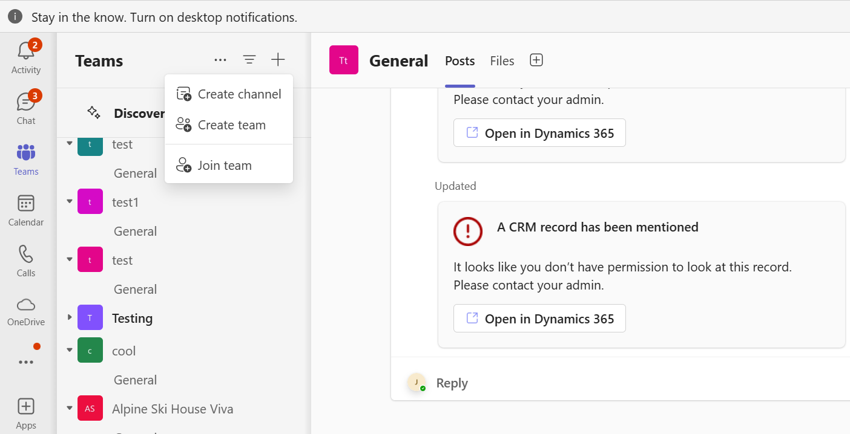Click the Reply field under the post
Screen dimensions: 850x434
[452, 383]
